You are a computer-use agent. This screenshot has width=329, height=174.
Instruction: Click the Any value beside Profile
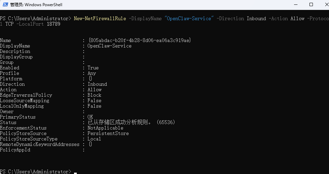92,73
